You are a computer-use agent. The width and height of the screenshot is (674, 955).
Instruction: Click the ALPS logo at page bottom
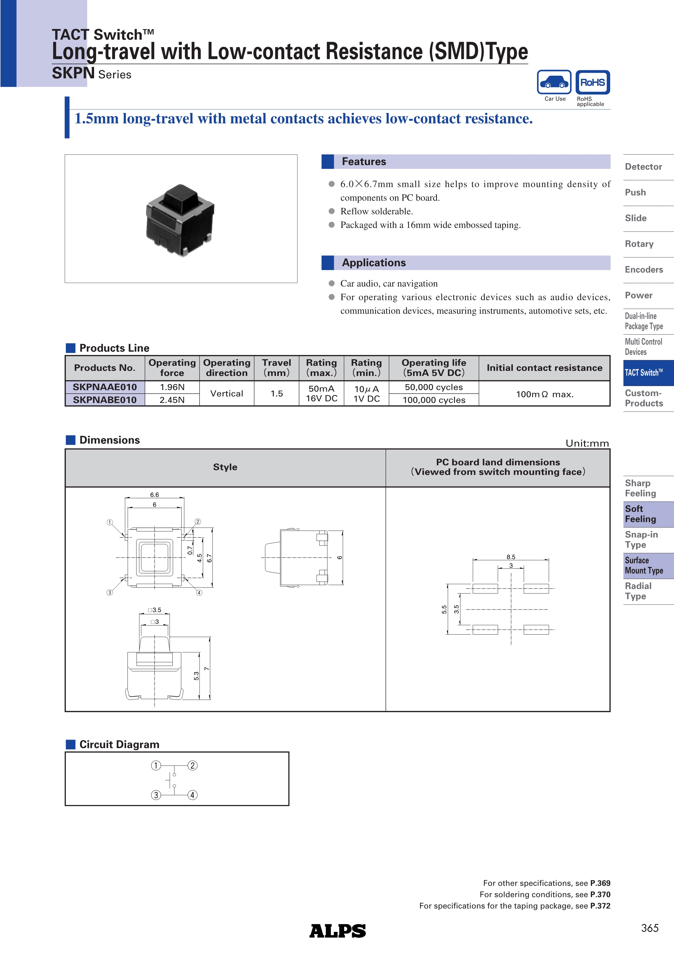click(337, 930)
